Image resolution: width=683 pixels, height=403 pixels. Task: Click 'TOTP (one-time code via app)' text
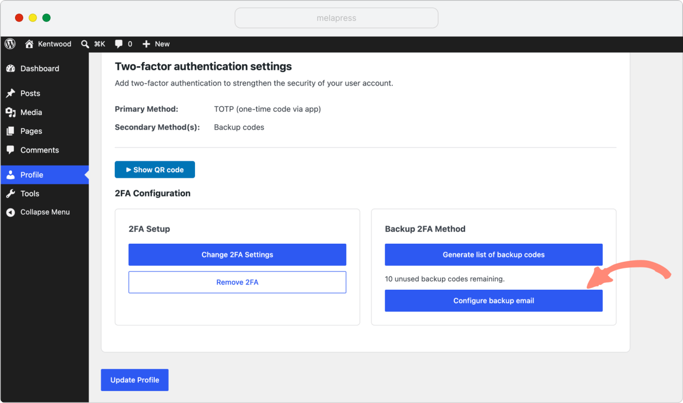[x=268, y=109]
